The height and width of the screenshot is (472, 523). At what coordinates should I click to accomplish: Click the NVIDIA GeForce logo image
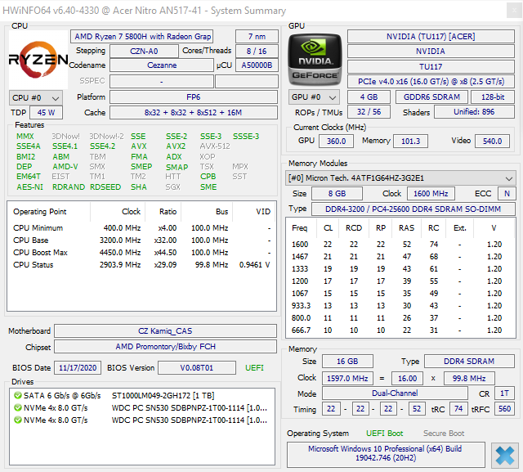pos(315,60)
